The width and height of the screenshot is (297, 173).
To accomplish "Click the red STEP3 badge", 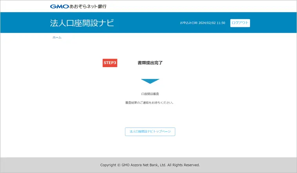I will [x=110, y=62].
